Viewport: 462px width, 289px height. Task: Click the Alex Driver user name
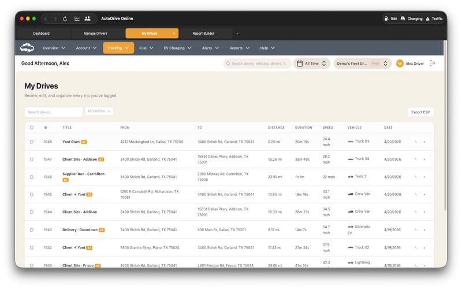click(415, 64)
